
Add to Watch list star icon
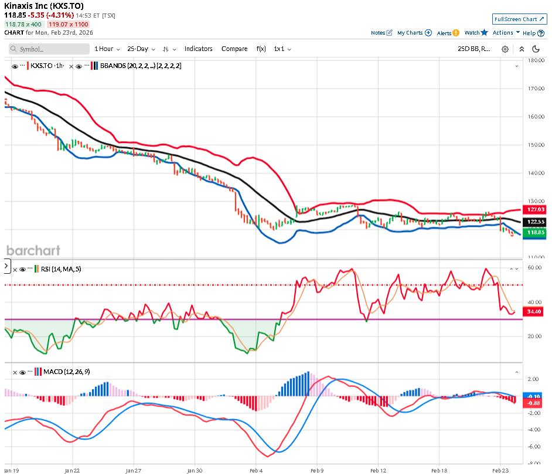tap(485, 33)
